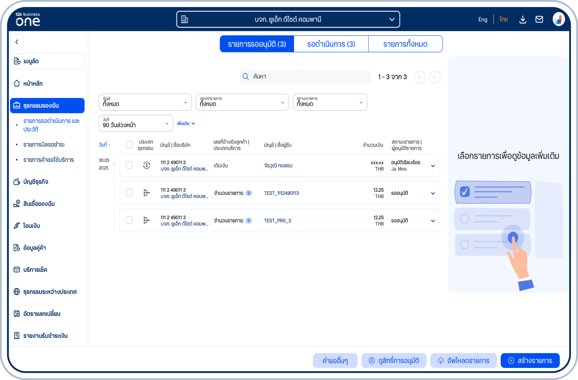578x380 pixels.
Task: Collapse sidebar with back arrow icon
Action: pos(17,42)
